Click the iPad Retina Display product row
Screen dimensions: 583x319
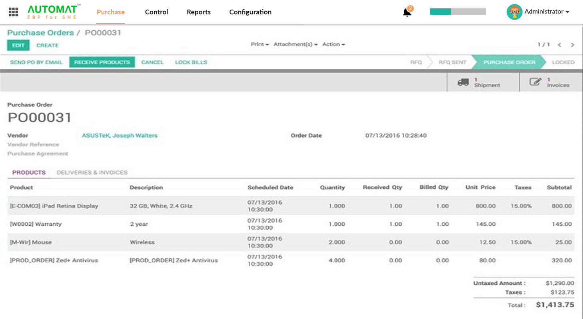coord(291,206)
